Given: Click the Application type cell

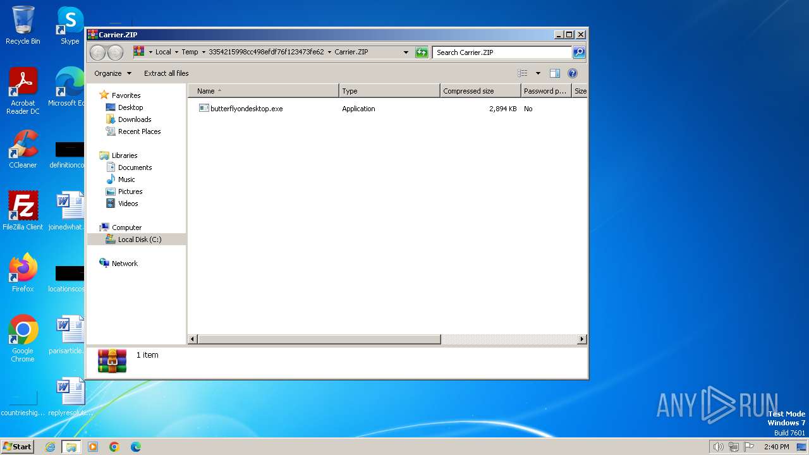Looking at the screenshot, I should (358, 109).
